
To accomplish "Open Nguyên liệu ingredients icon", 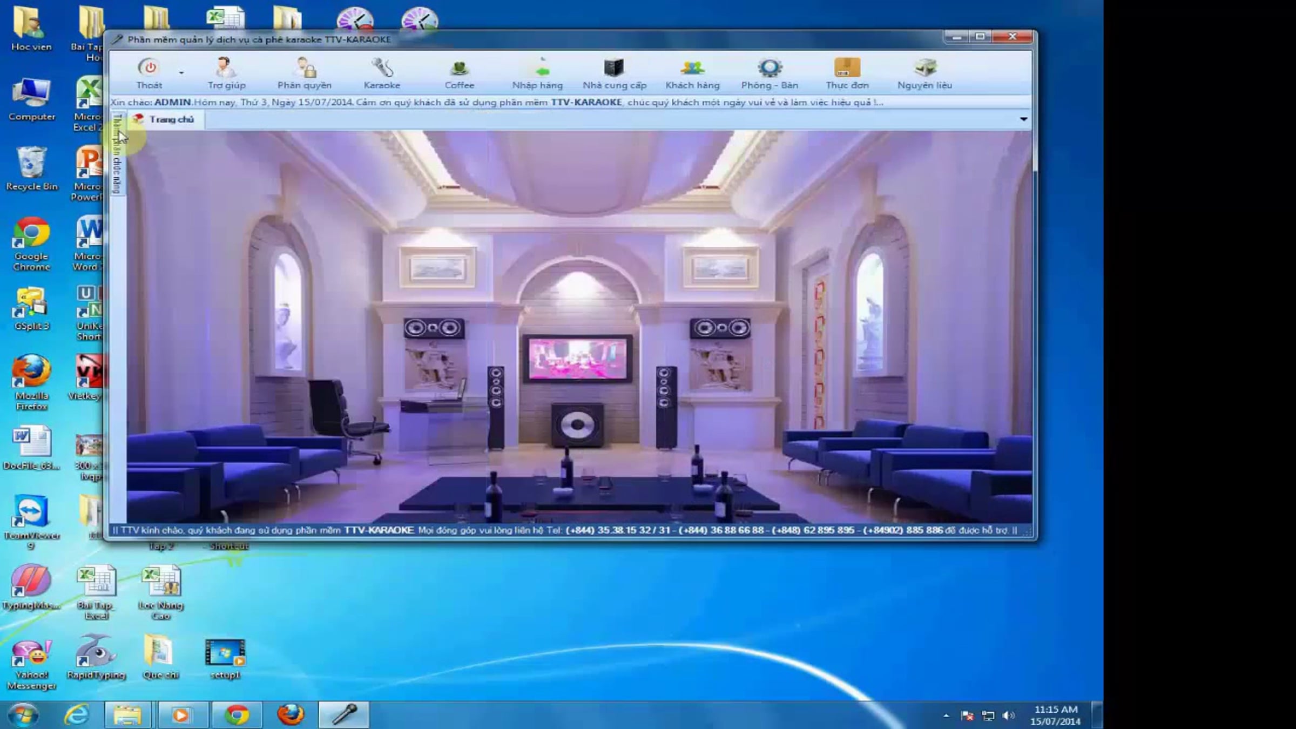I will coord(924,68).
